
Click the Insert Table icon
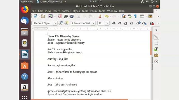(x=142, y=16)
